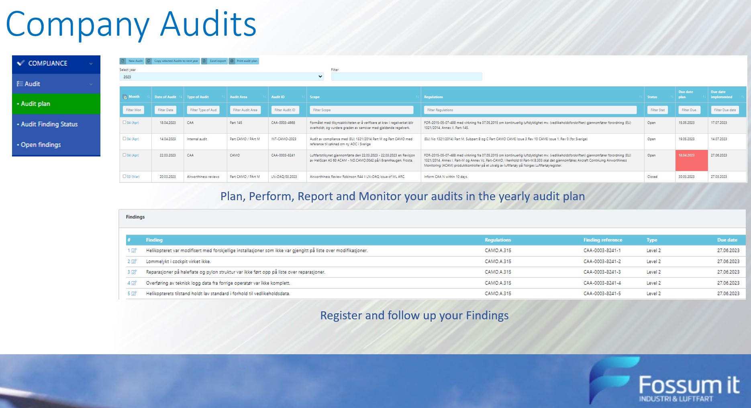This screenshot has height=408, width=751.
Task: Open edit icon for finding 5
Action: pos(134,294)
